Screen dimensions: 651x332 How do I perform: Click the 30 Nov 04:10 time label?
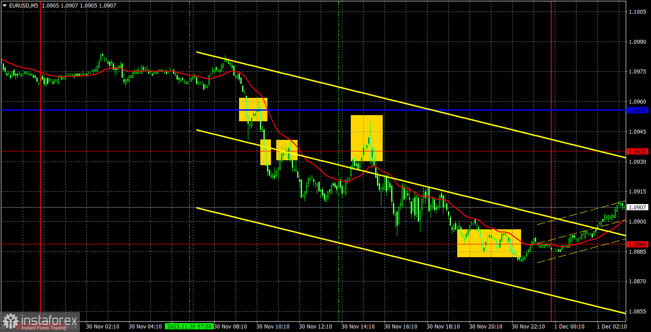pos(145,326)
